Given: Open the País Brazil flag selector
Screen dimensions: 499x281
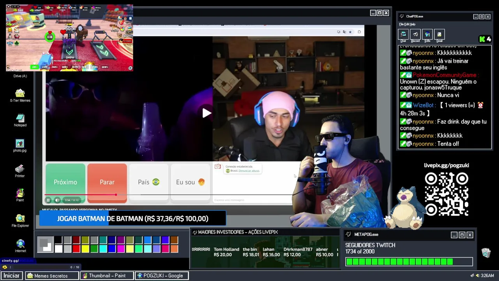Looking at the screenshot, I should click(149, 182).
